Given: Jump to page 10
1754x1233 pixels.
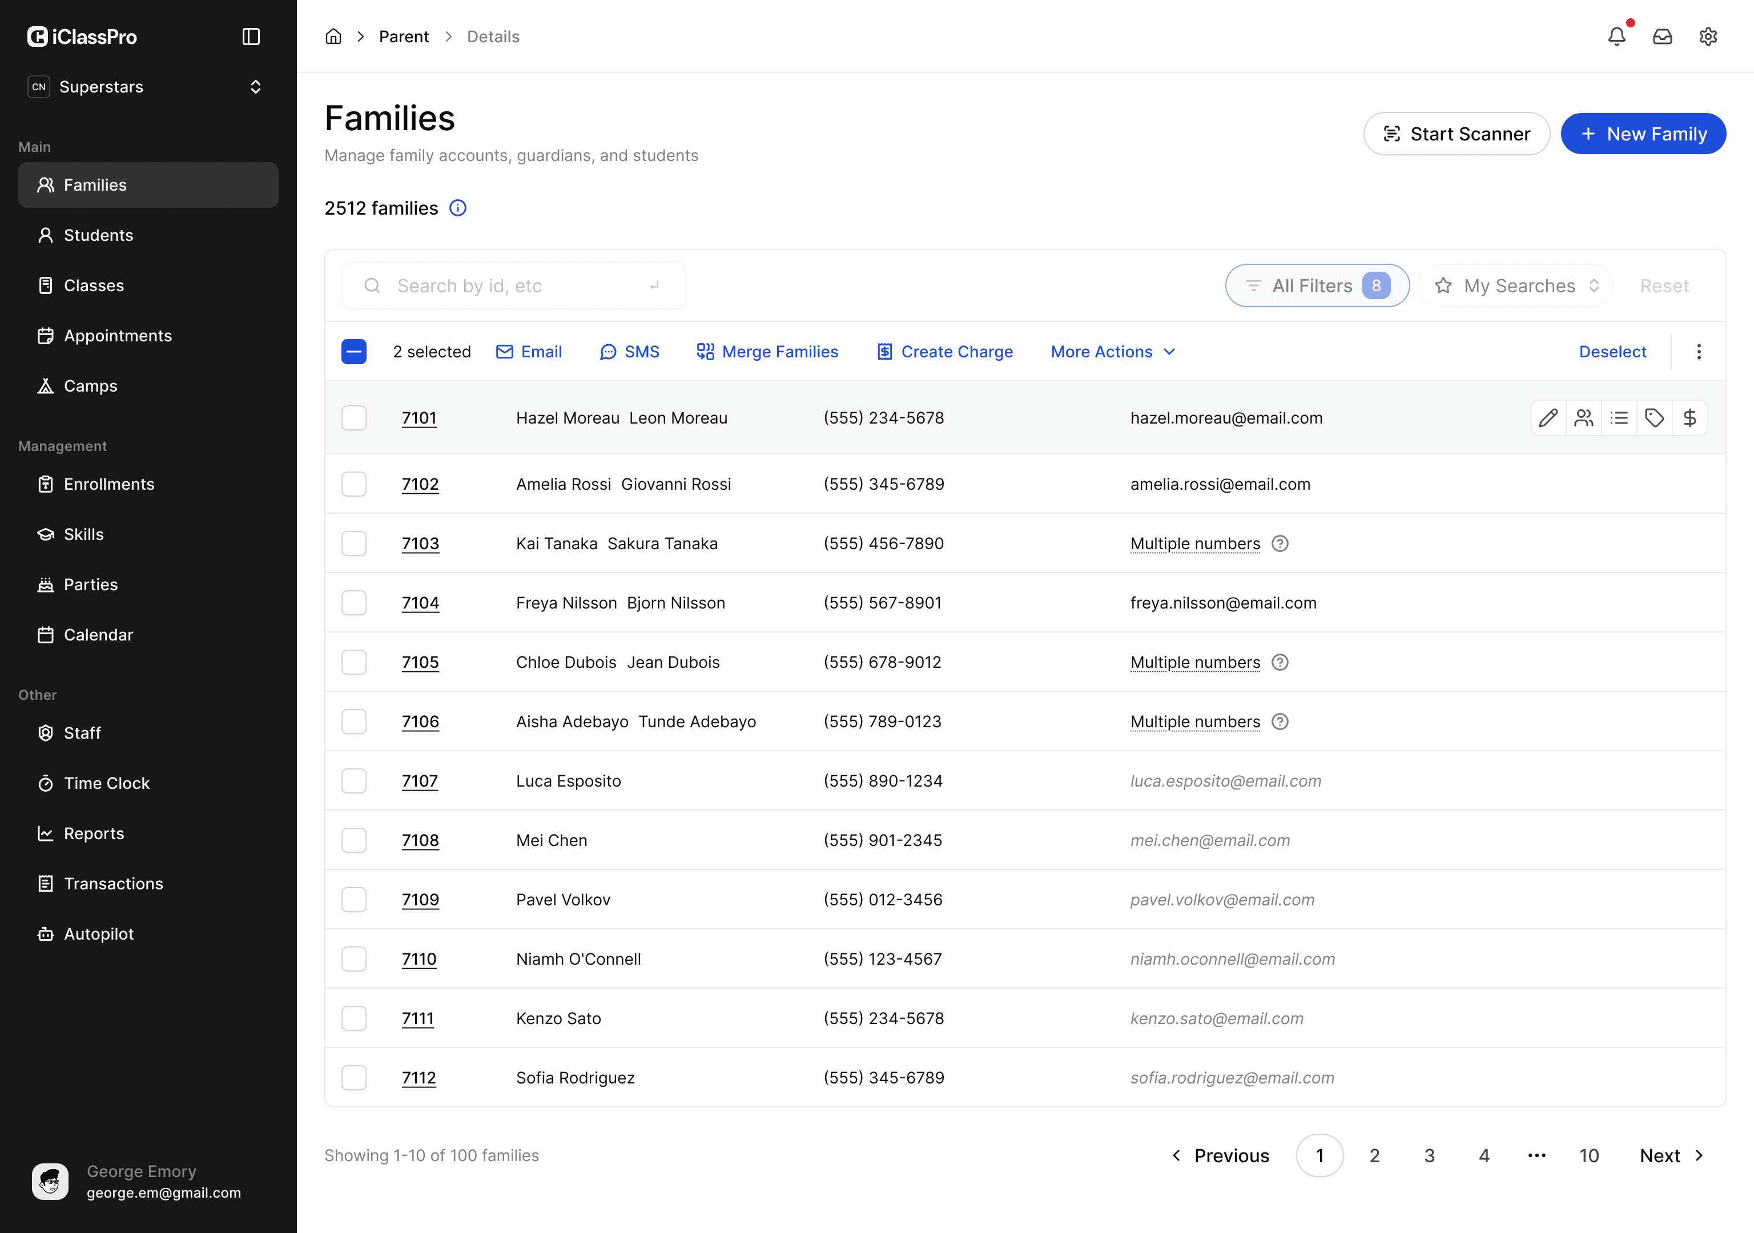Looking at the screenshot, I should [x=1589, y=1156].
